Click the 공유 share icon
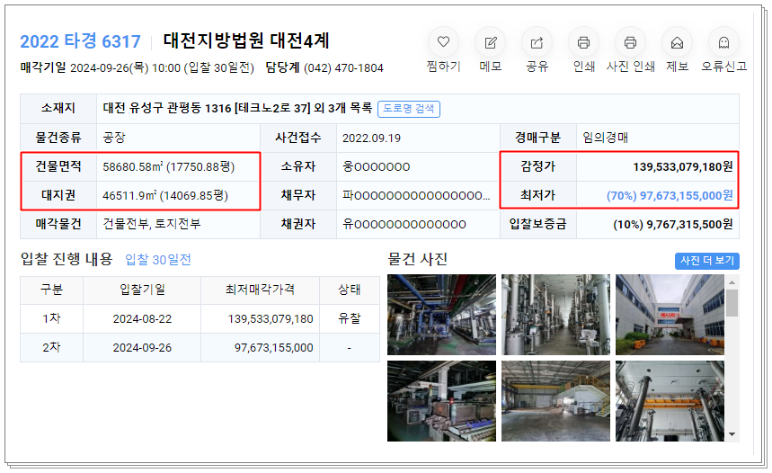 click(537, 42)
